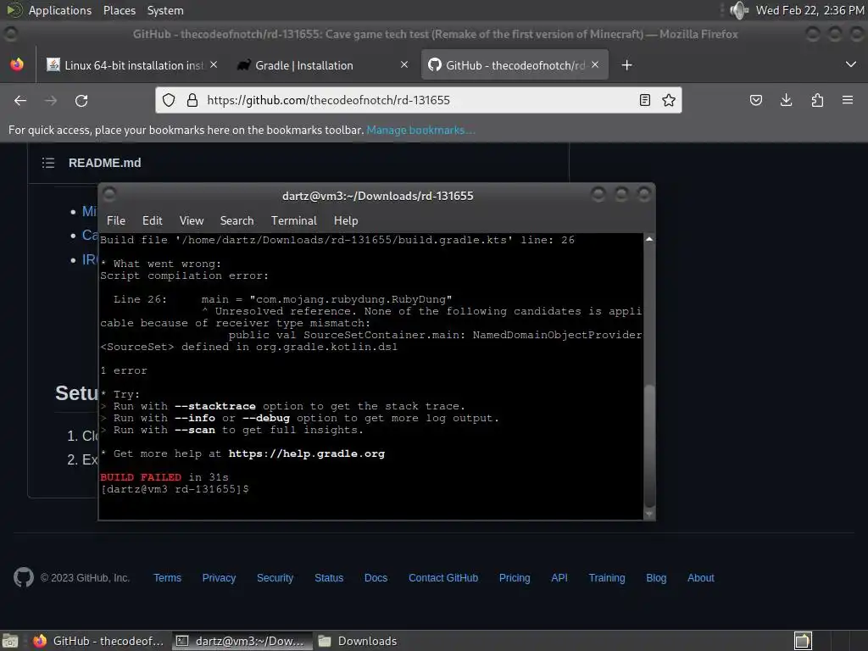Click the address bar URL field
This screenshot has width=868, height=651.
click(418, 100)
